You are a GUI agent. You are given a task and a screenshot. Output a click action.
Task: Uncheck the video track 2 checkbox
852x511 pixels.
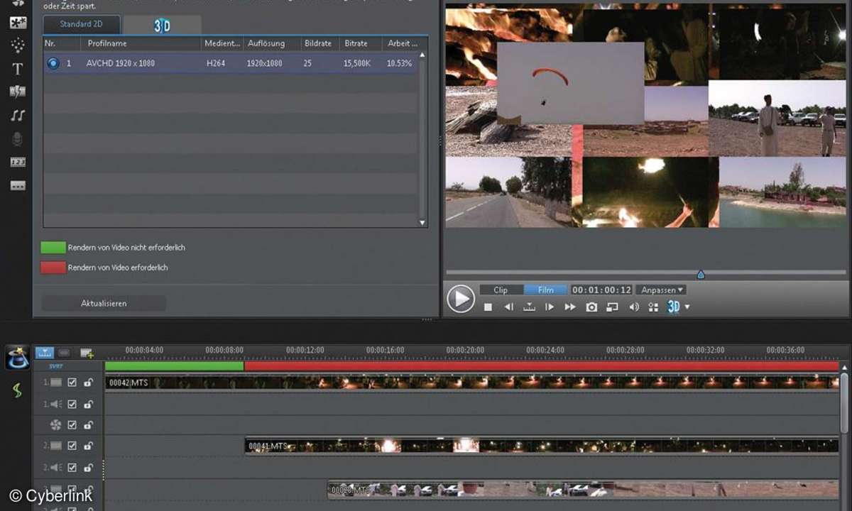coord(72,446)
